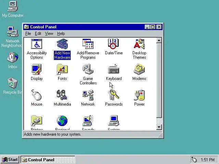This screenshot has width=219, height=164.
Task: Minimize the Control Panel window
Action: (x=147, y=27)
